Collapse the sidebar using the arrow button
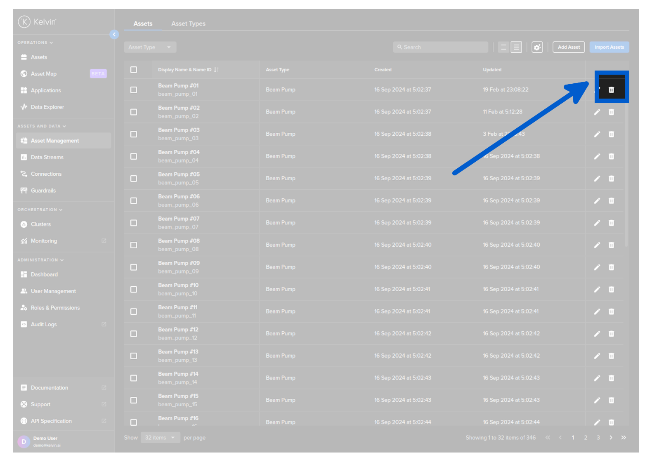 (114, 35)
